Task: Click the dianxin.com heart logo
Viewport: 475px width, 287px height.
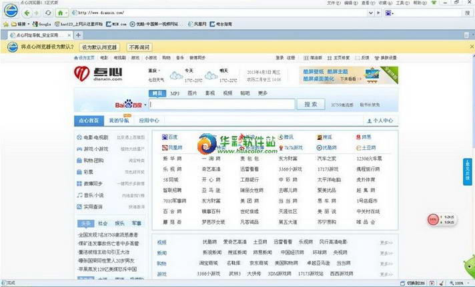Action: (x=98, y=74)
